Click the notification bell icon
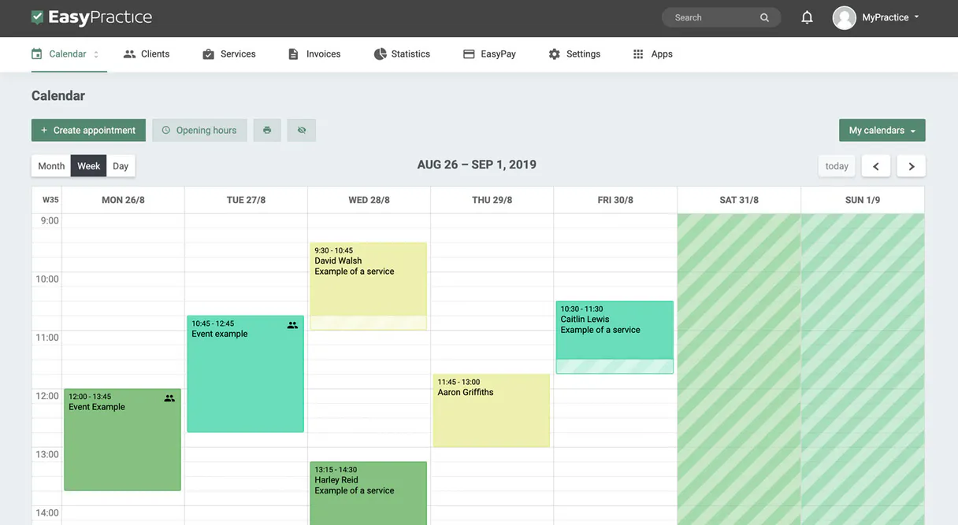Screen dimensions: 958x525 pos(807,17)
